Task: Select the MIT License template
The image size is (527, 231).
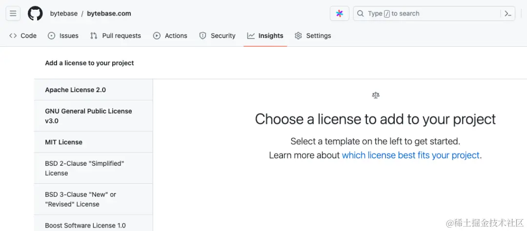Action: click(93, 142)
